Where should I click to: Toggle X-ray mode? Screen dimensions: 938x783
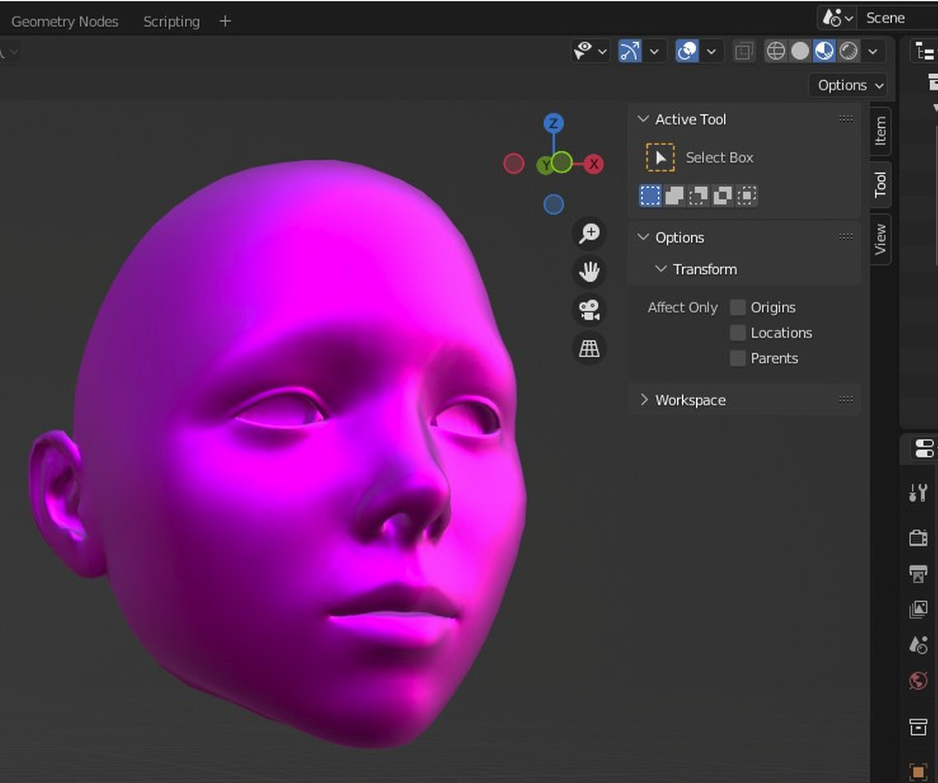[x=744, y=51]
